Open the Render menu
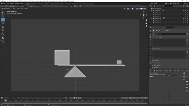The image size is (189, 106). tap(12, 4)
